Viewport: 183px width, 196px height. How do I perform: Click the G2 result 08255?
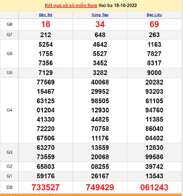click(x=100, y=167)
